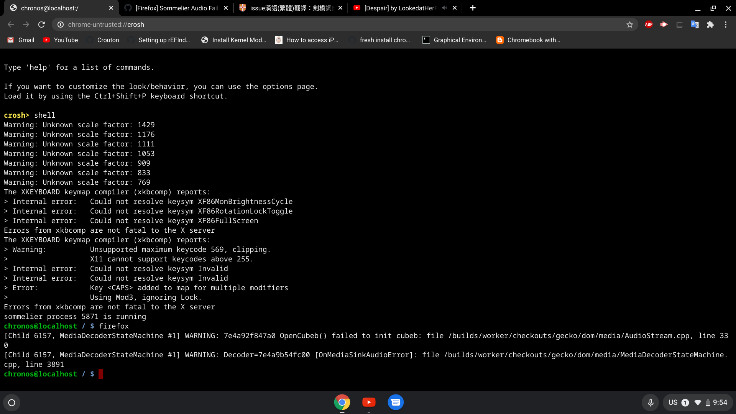Open a new tab with the plus button
Image resolution: width=736 pixels, height=414 pixels.
point(473,8)
